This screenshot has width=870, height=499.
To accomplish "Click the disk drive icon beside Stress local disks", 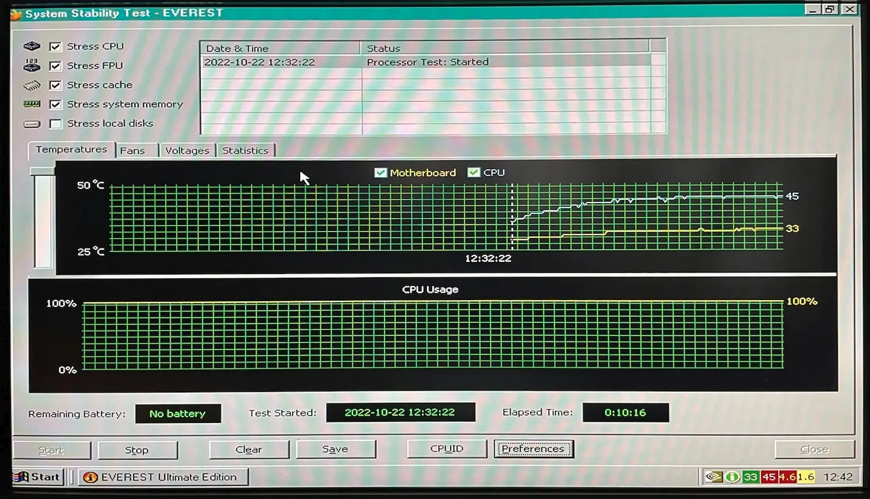I will click(32, 124).
